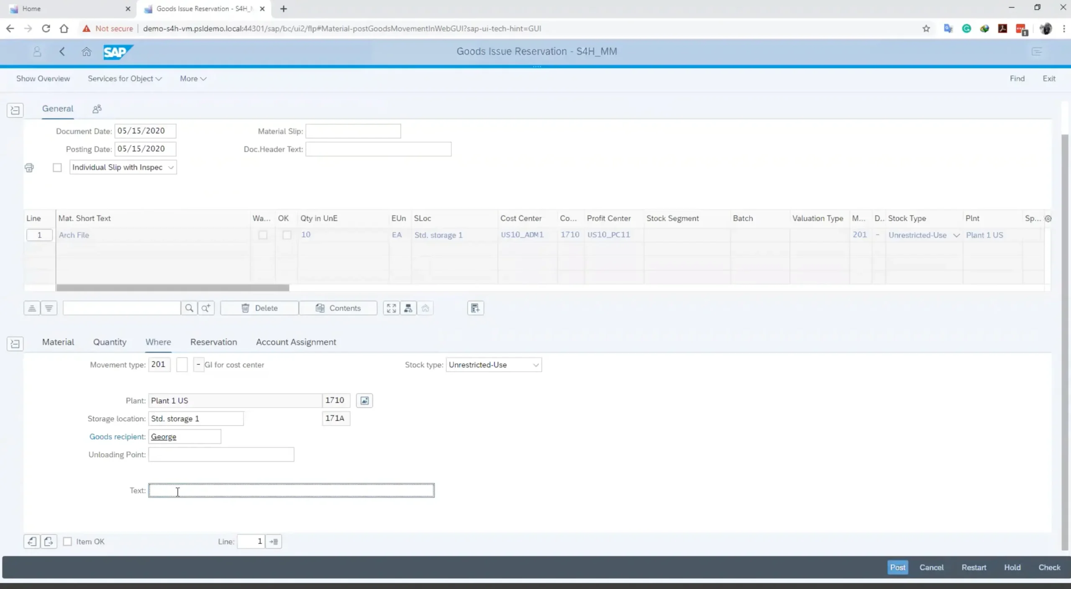Click sort ascending icon below item table
Image resolution: width=1071 pixels, height=589 pixels.
[x=32, y=309]
